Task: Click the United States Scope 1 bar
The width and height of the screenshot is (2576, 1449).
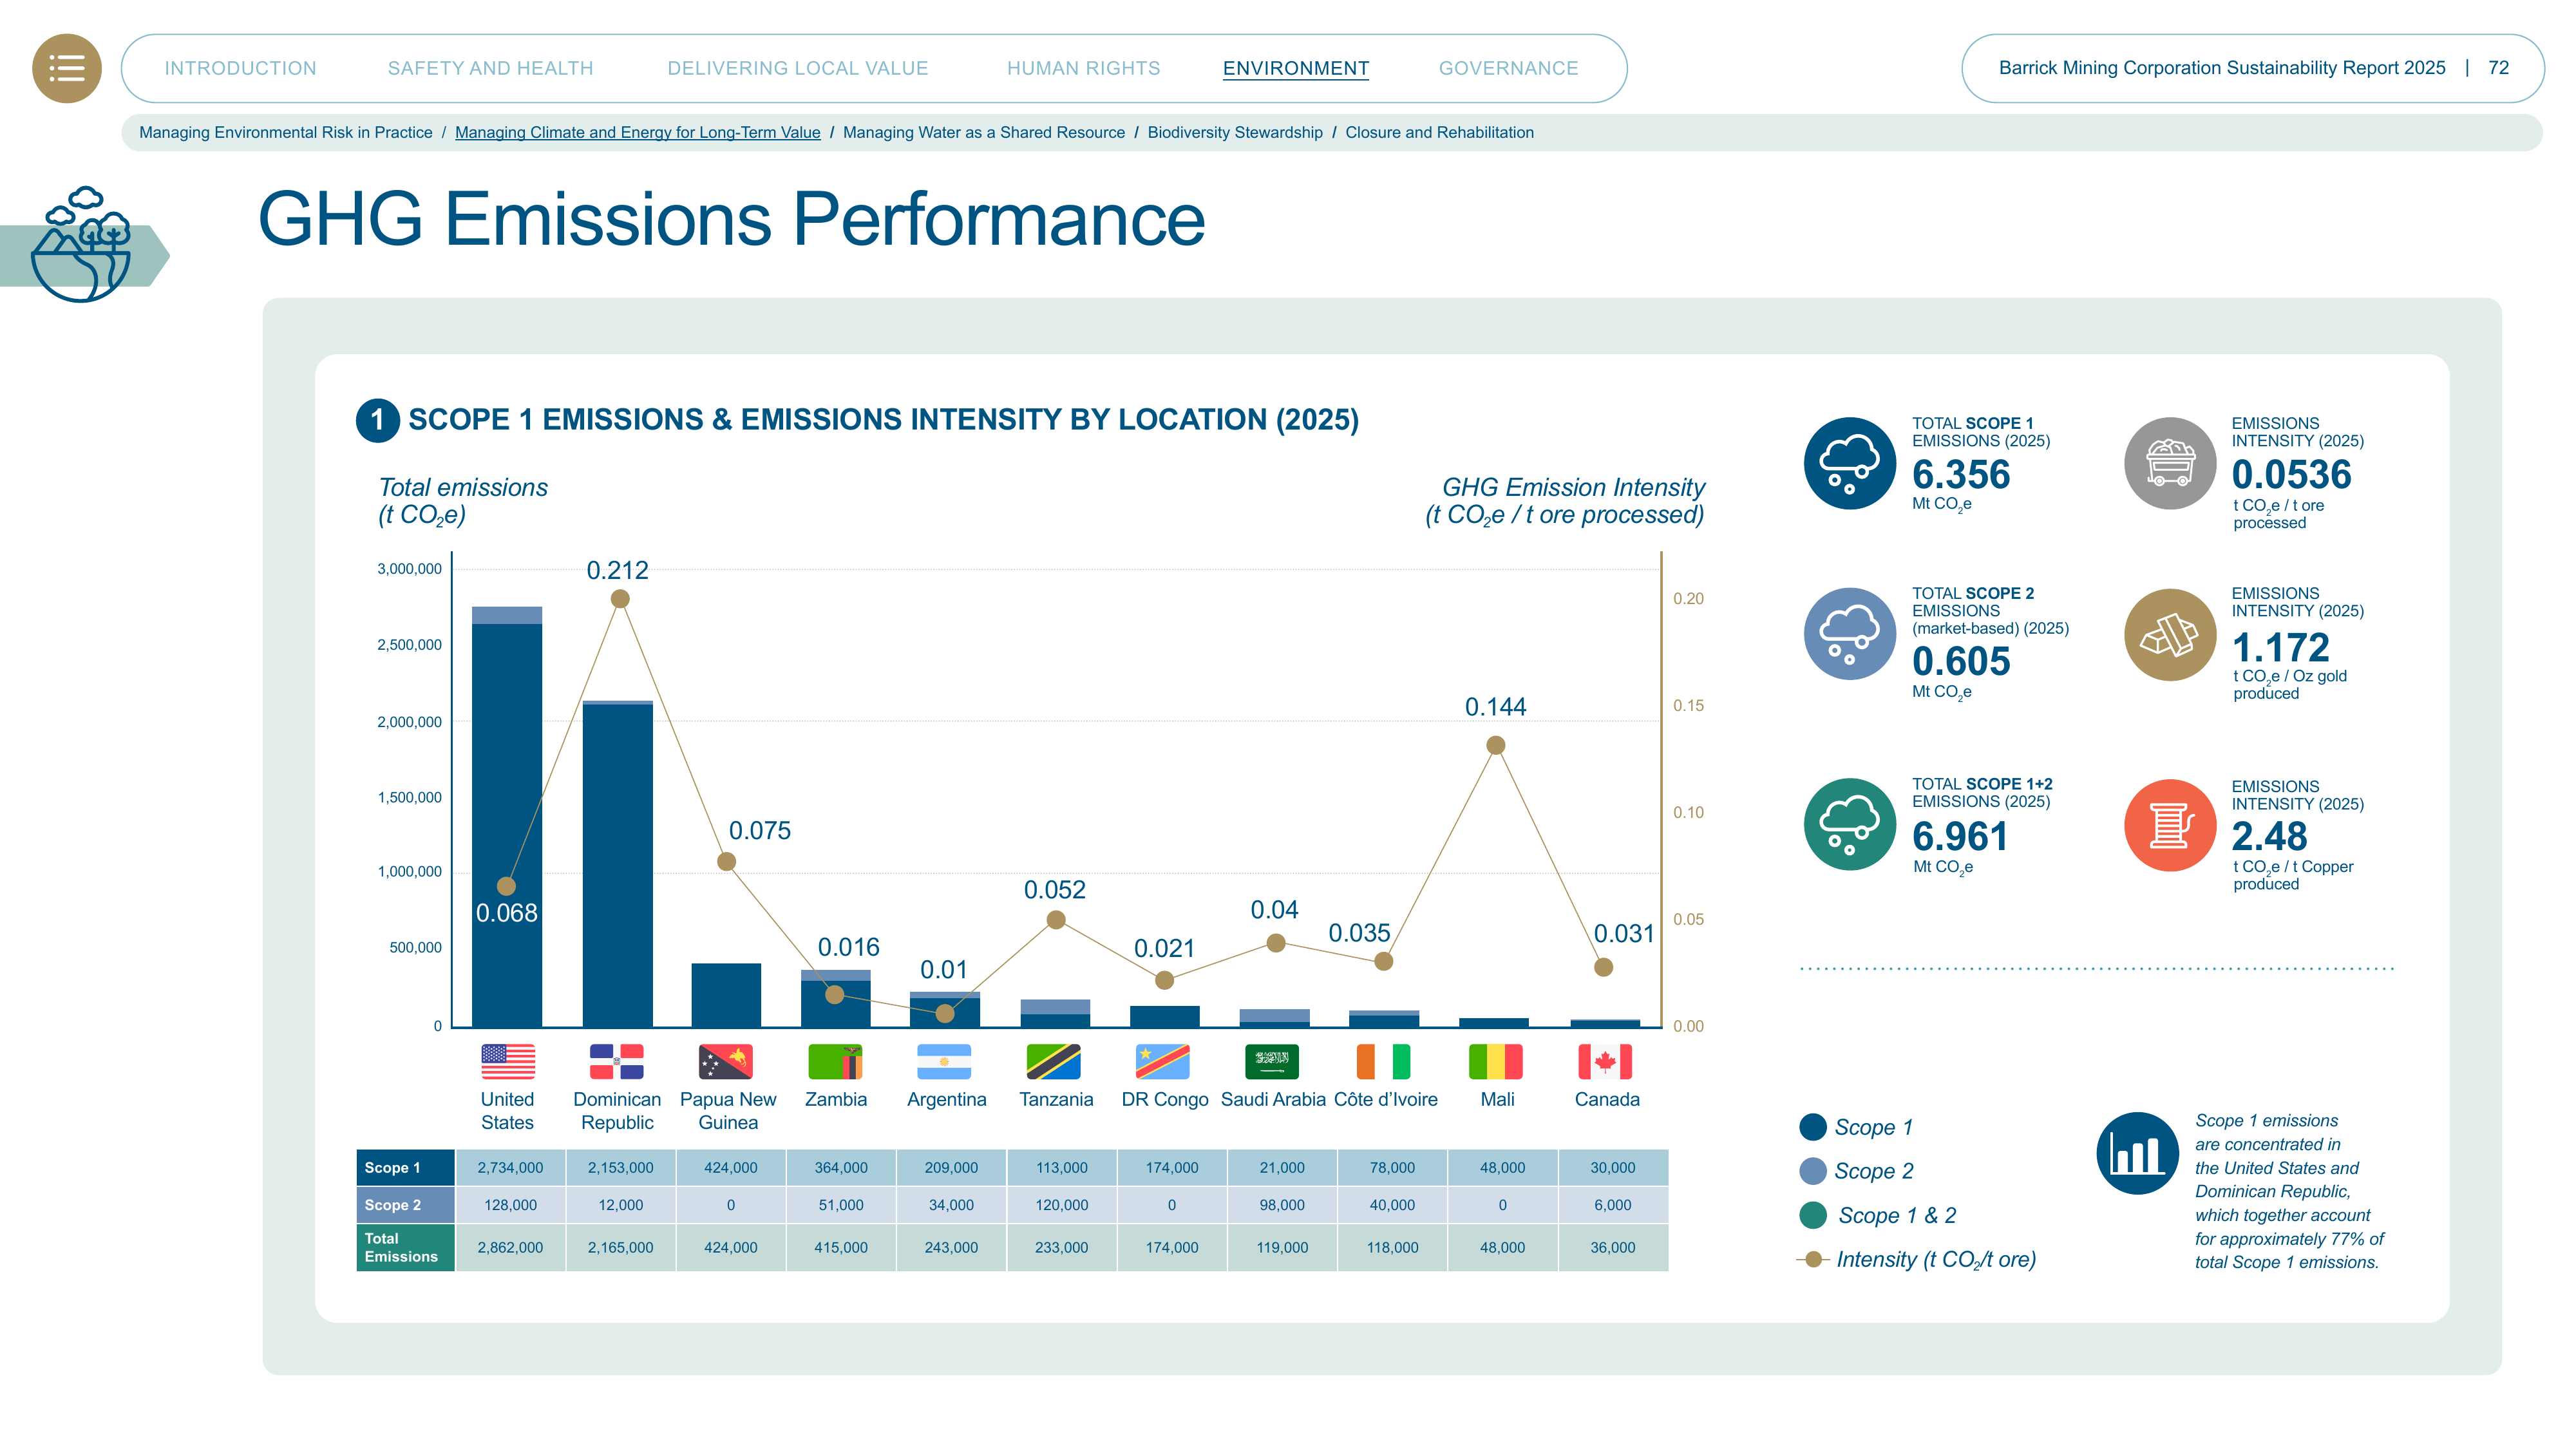Action: (x=507, y=824)
